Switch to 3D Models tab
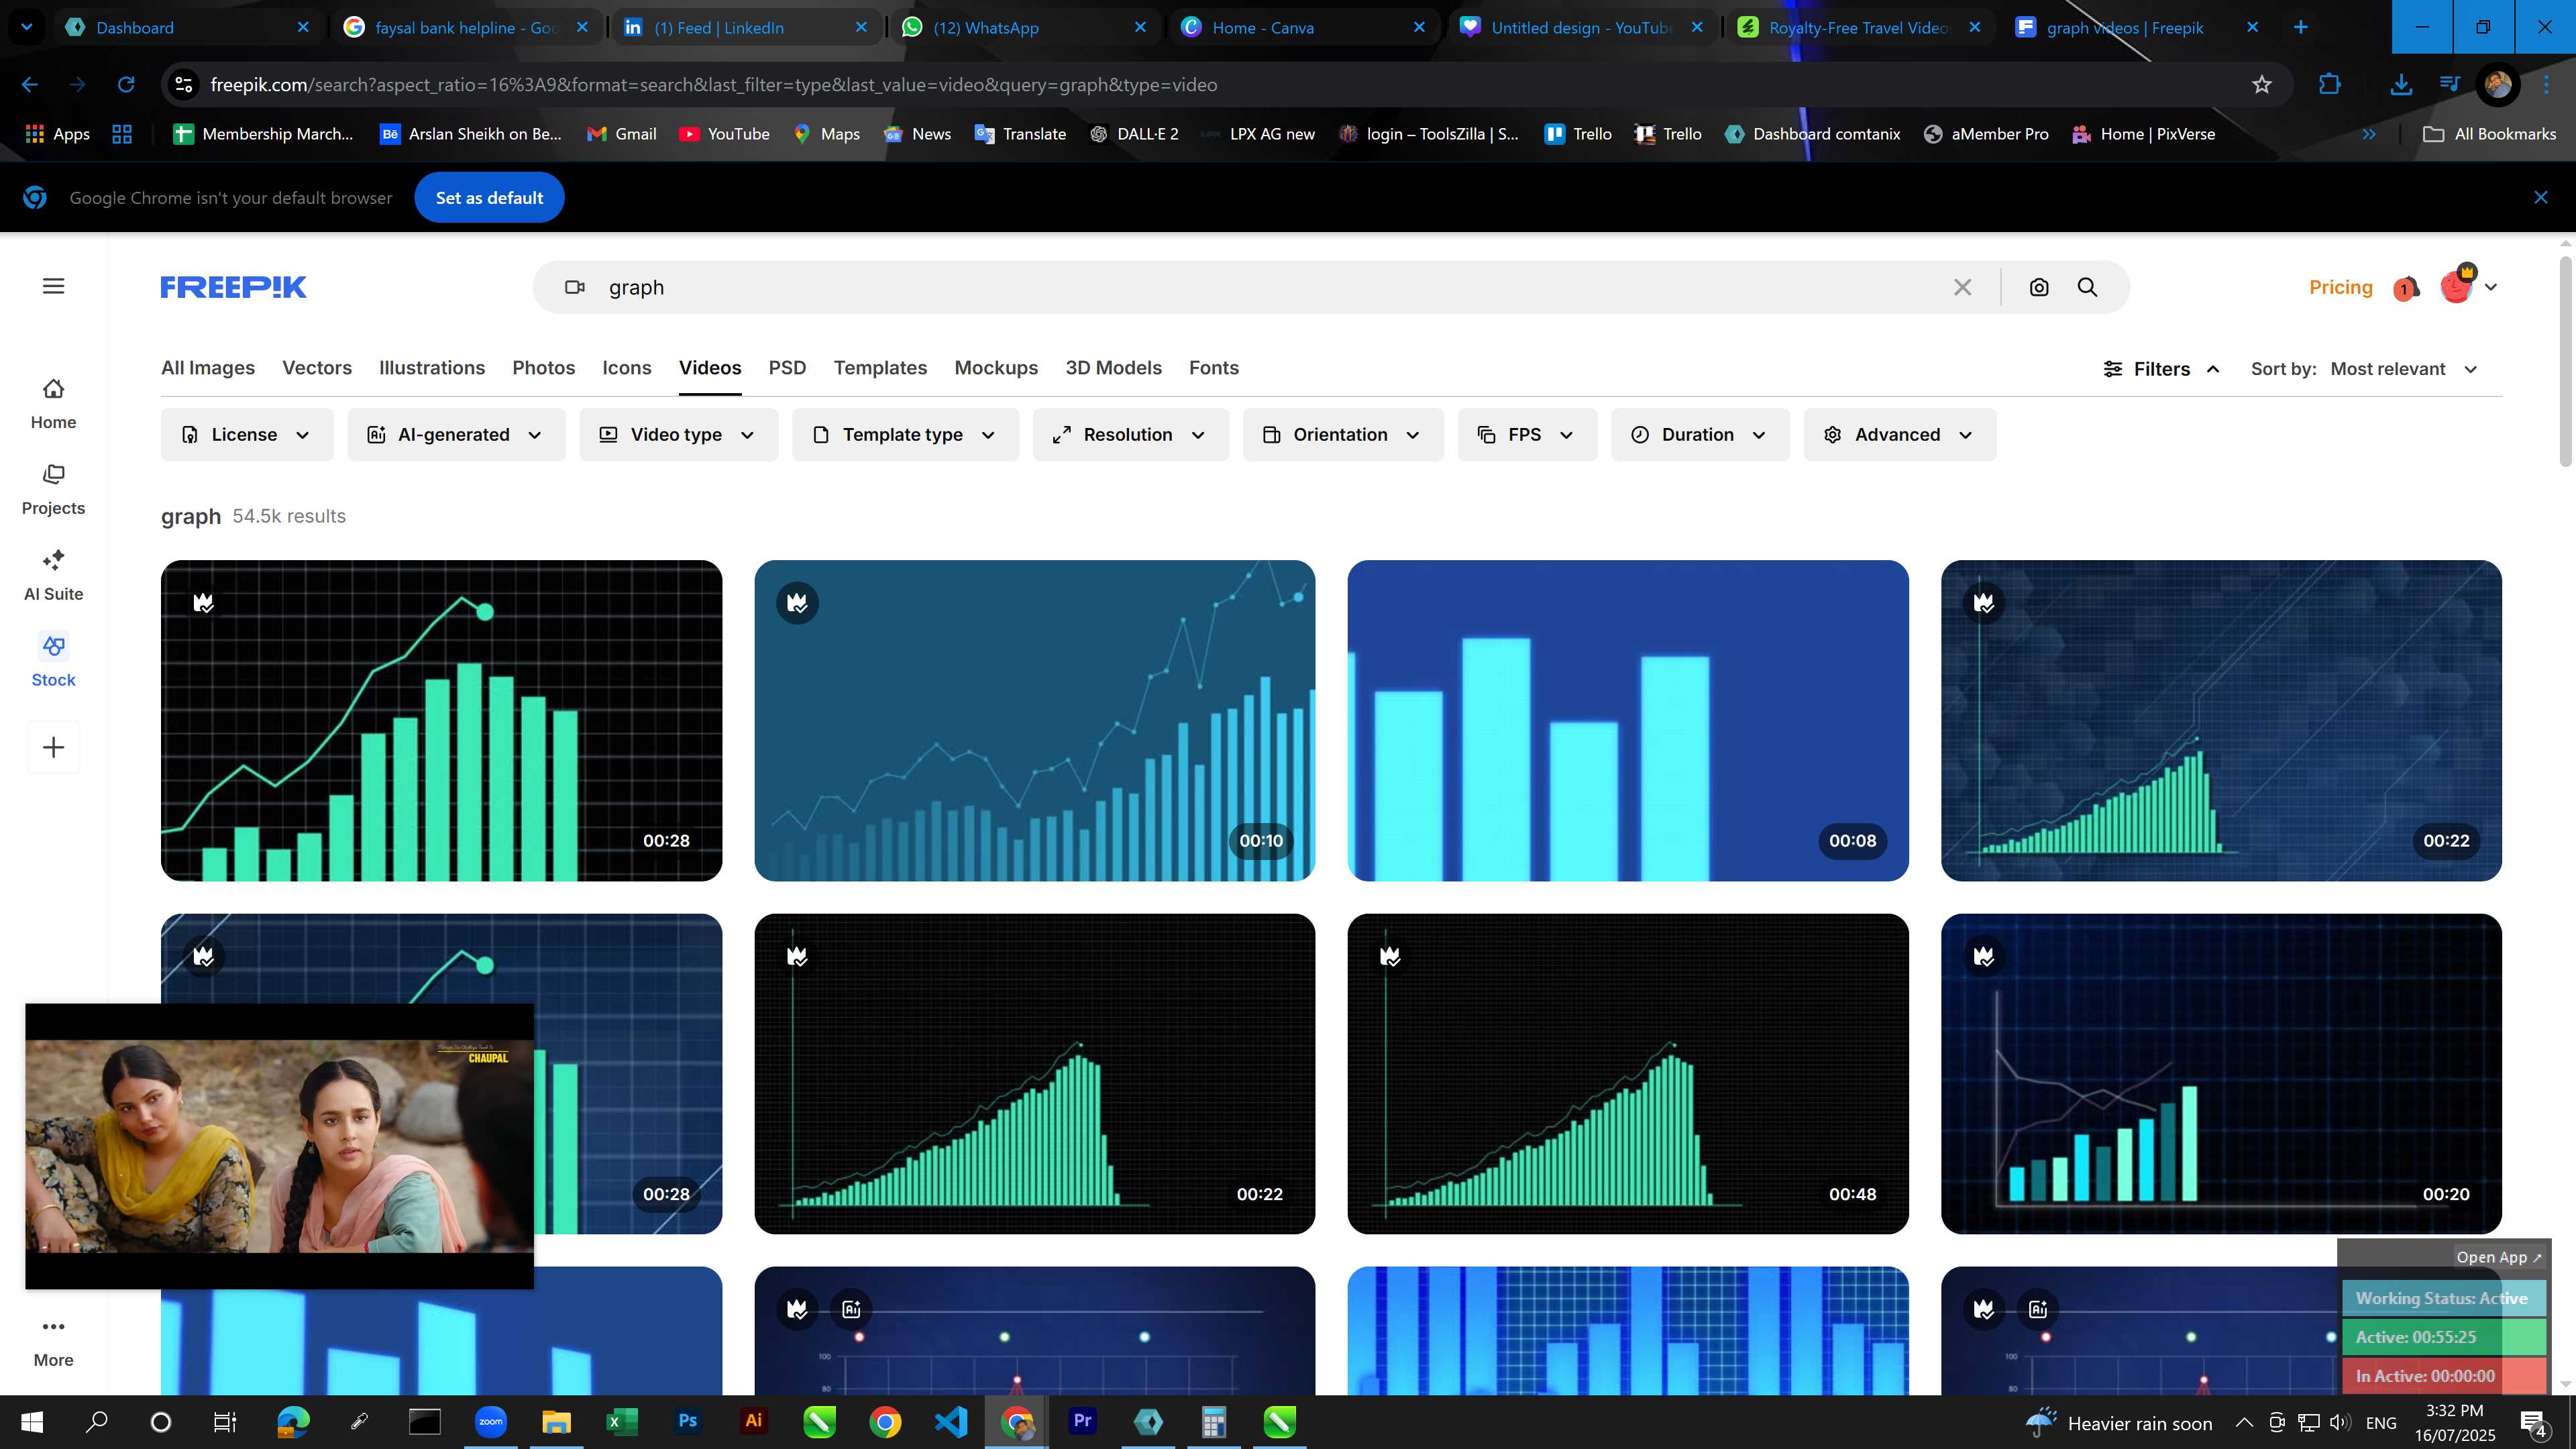2576x1449 pixels. click(x=1113, y=368)
